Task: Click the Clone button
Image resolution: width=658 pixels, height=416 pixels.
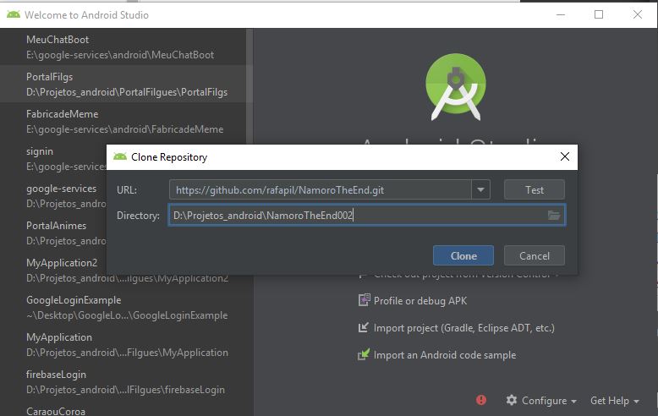Action: (x=463, y=255)
